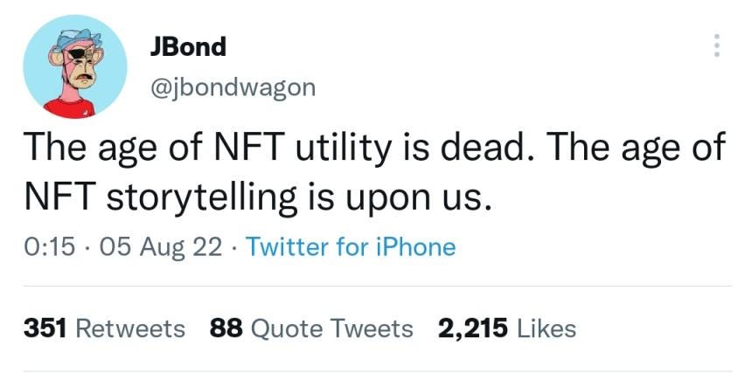Click the bold 2,215 like count
This screenshot has width=752, height=373.
pyautogui.click(x=472, y=329)
